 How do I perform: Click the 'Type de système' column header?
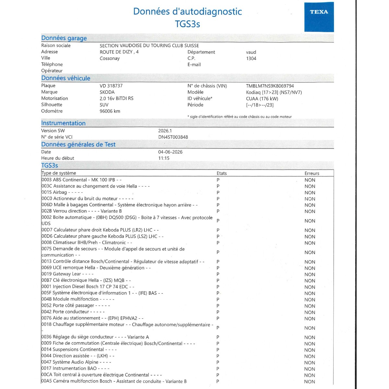point(59,173)
